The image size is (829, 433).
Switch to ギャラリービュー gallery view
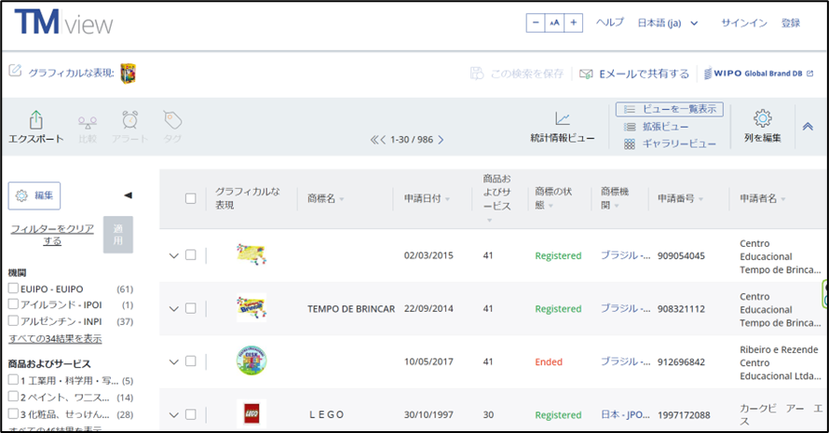[x=670, y=143]
